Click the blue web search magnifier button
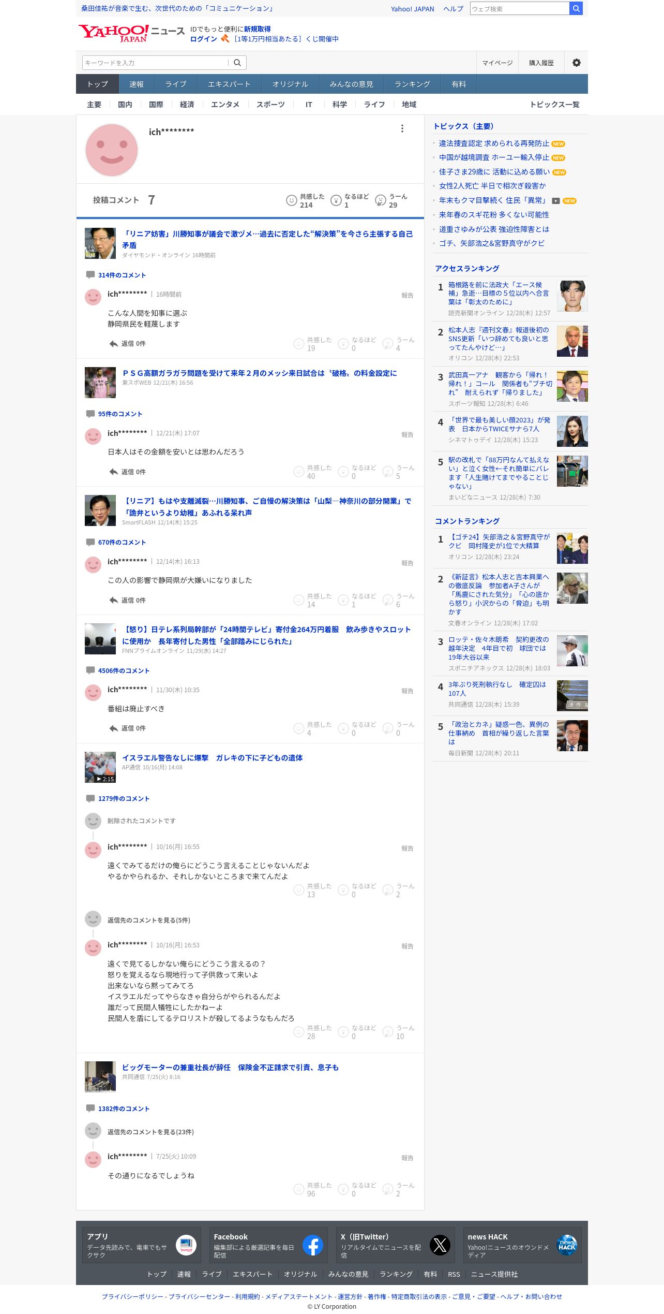Screen dimensions: 664x1314 576,8
